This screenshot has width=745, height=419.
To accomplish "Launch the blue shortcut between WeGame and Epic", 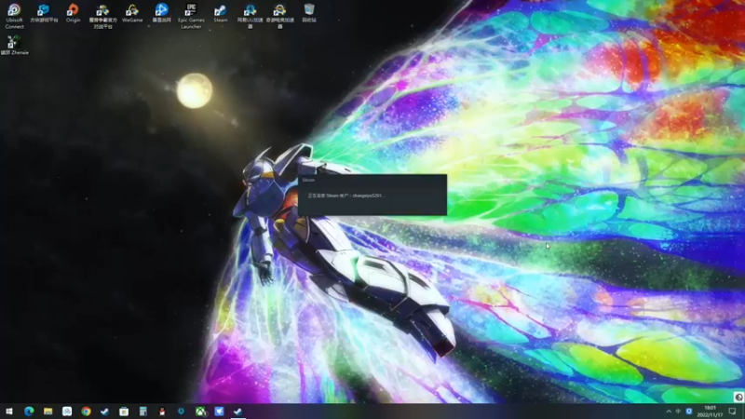I will 161,13.
